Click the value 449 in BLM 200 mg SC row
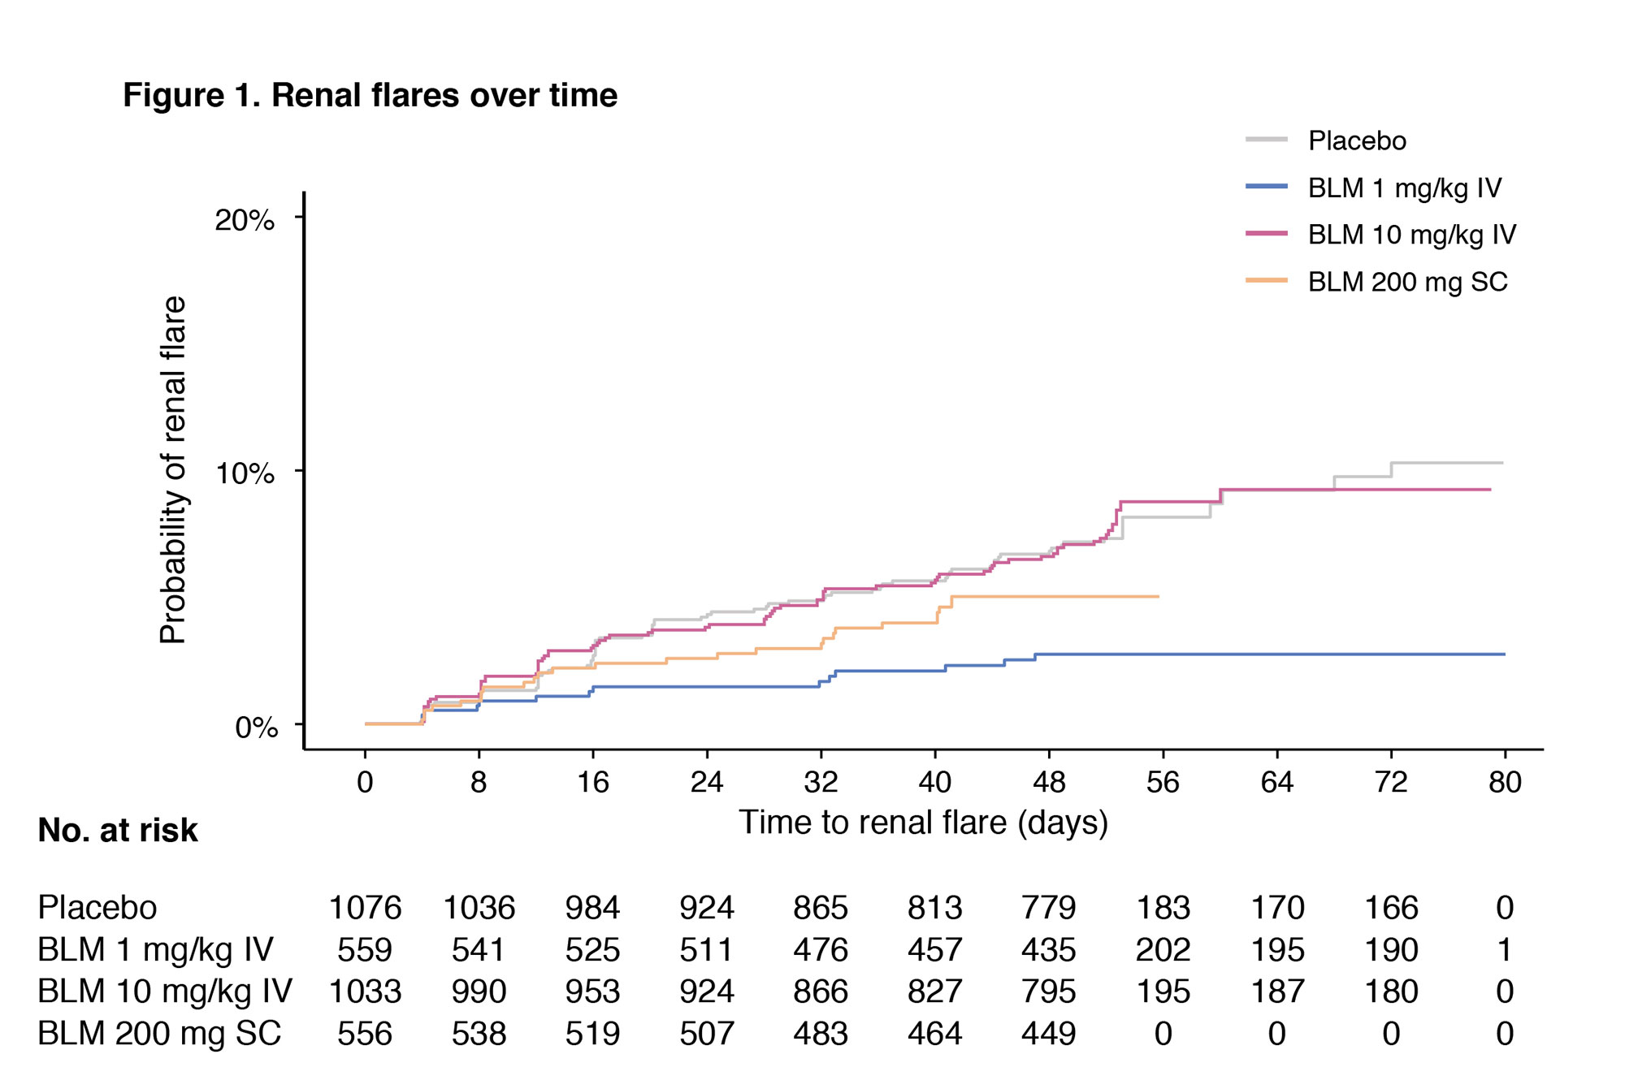This screenshot has width=1625, height=1067. 1048,1034
